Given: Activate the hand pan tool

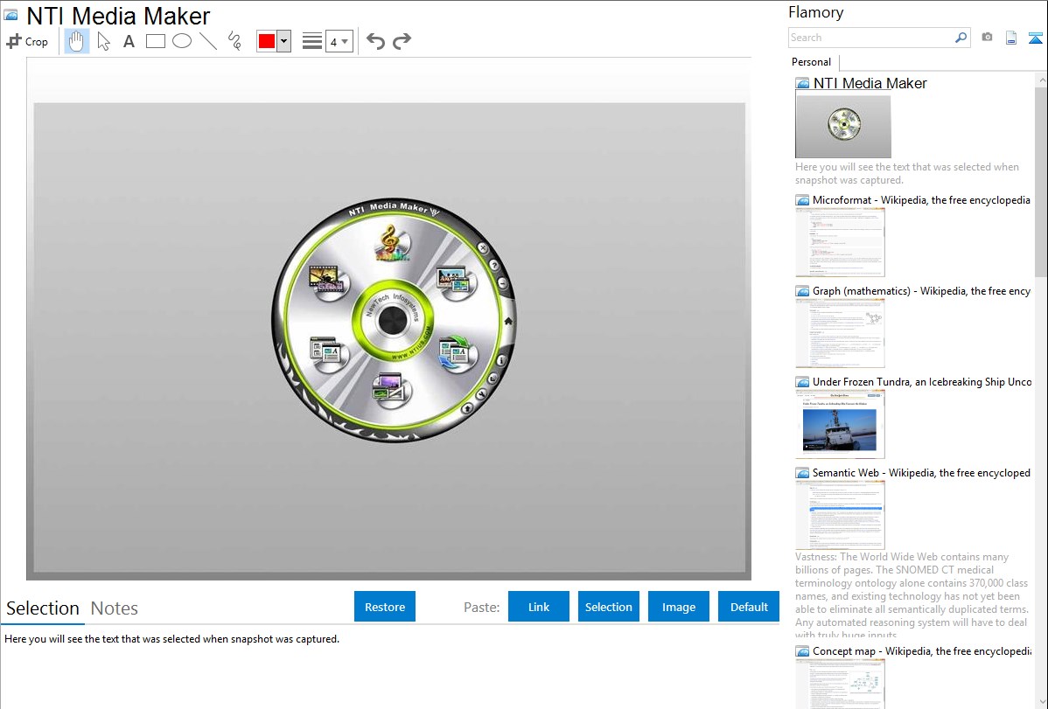Looking at the screenshot, I should 77,41.
